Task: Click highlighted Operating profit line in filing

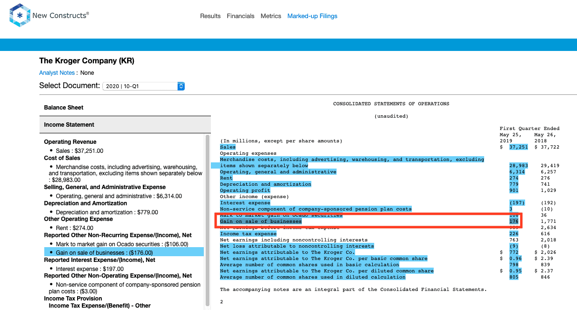Action: 245,190
